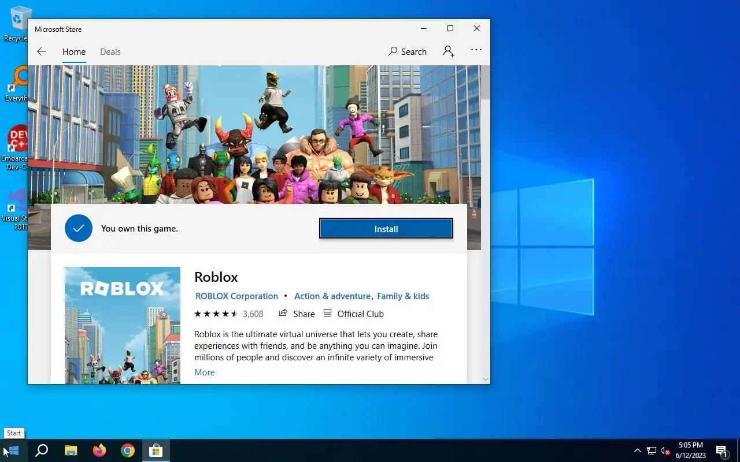The height and width of the screenshot is (462, 740).
Task: Click the Roblox cover art thumbnail
Action: [x=122, y=325]
